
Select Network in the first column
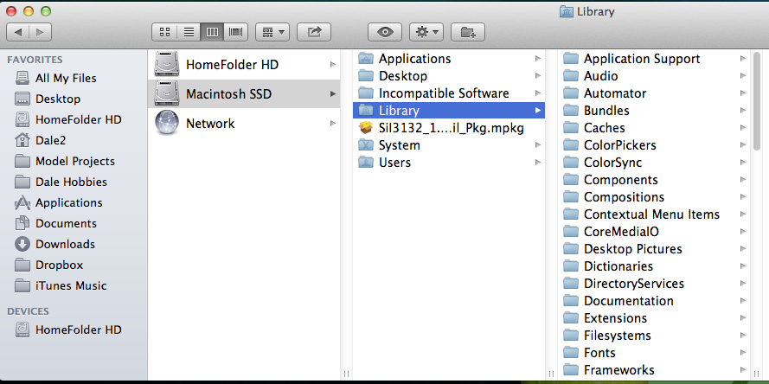tap(244, 123)
